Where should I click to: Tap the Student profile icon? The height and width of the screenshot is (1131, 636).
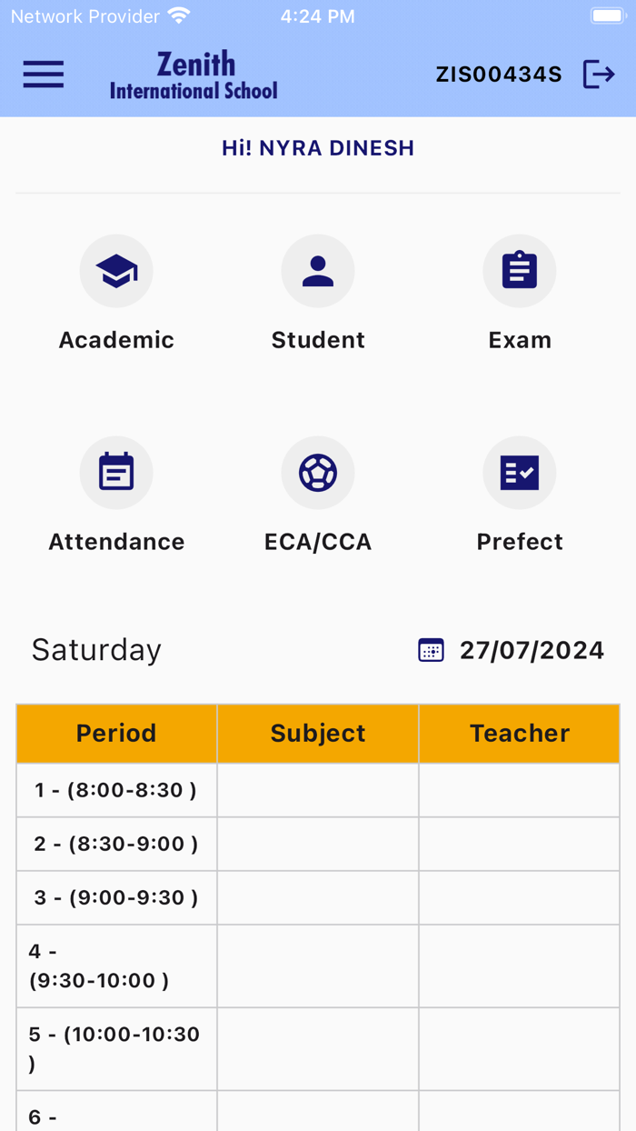click(x=318, y=270)
